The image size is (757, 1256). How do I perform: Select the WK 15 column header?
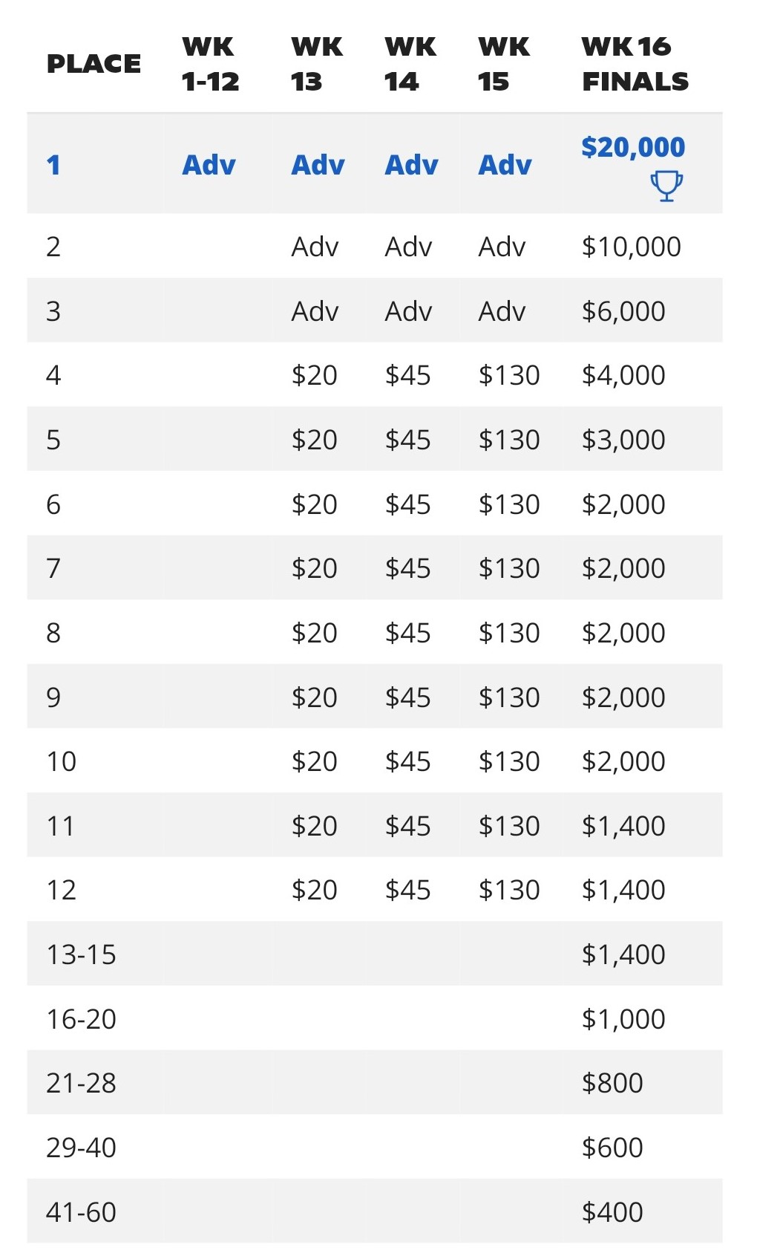(x=504, y=64)
